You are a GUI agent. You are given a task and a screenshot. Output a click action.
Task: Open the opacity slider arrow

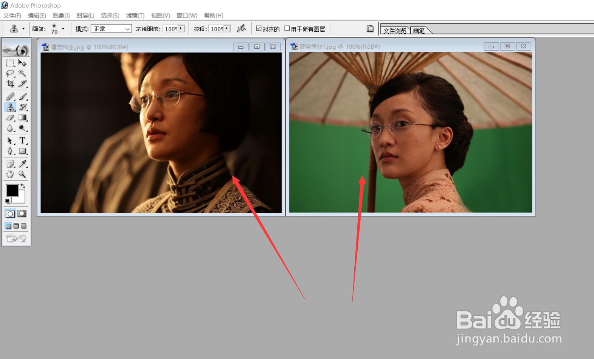(181, 28)
